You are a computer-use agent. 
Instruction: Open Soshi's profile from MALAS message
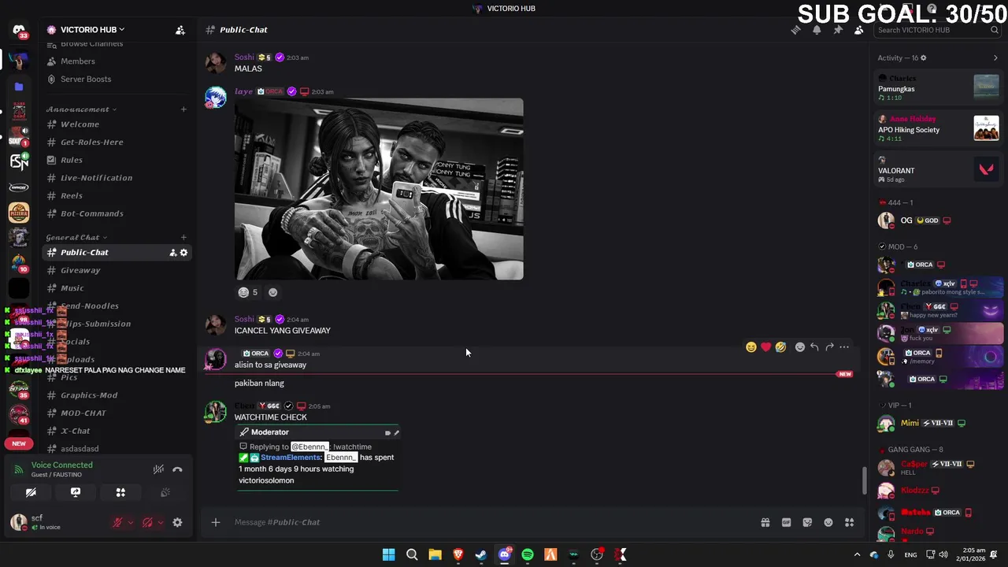[x=244, y=57]
